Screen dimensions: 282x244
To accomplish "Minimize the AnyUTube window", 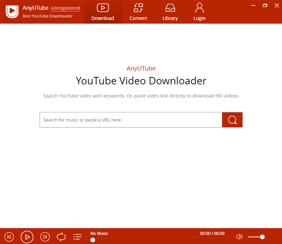I will [x=253, y=6].
